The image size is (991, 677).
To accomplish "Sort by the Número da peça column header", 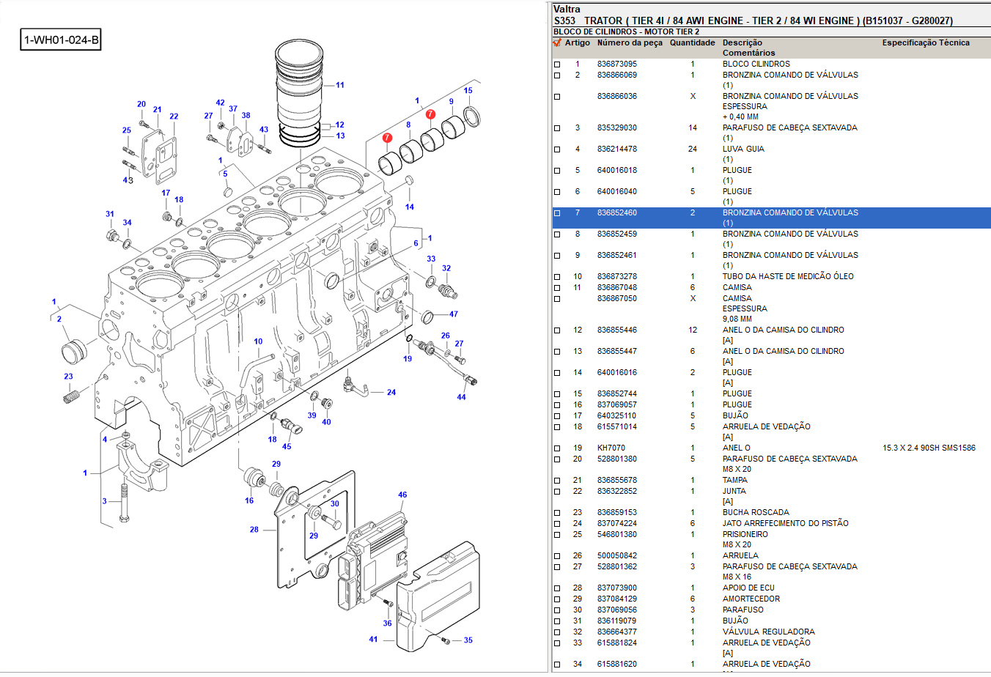I will pos(629,42).
